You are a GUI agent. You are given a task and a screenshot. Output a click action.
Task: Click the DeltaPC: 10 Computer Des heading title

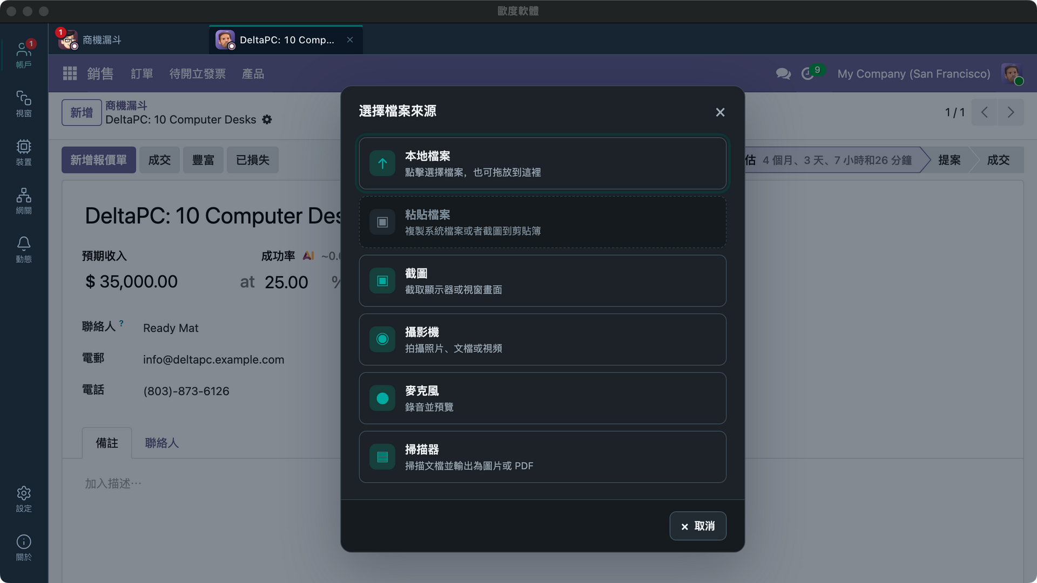(213, 216)
